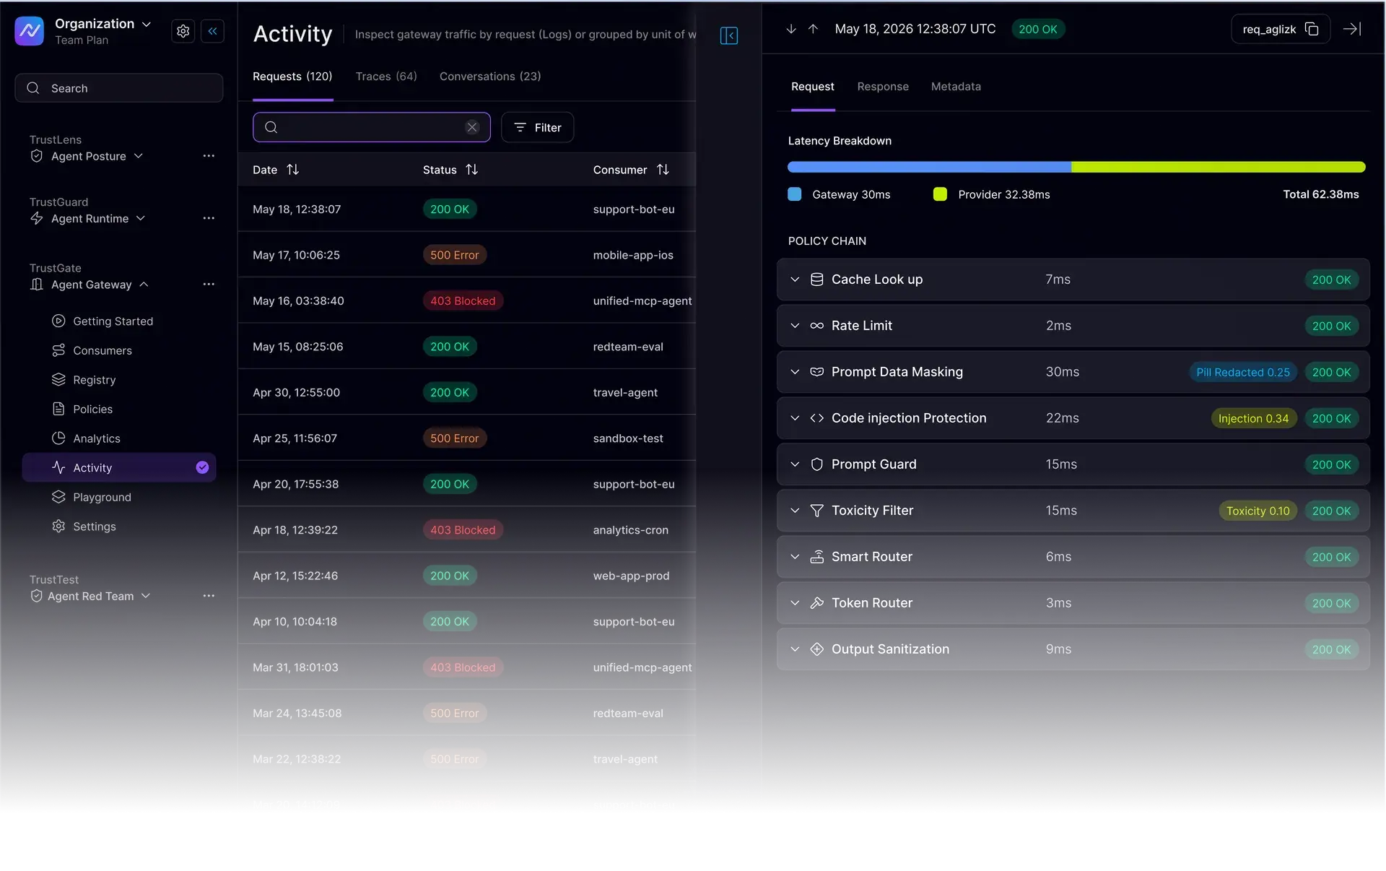Click the Activity active checkmark badge
Viewport: 1386px width, 871px height.
click(202, 467)
